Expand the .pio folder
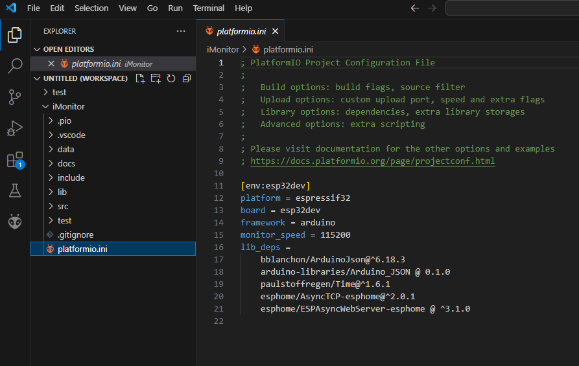Viewport: 579px width, 366px height. tap(64, 121)
